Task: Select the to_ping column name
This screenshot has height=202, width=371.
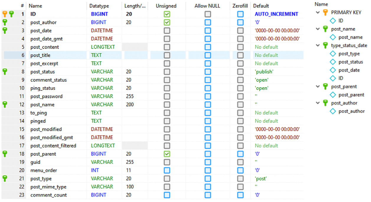Action: pyautogui.click(x=39, y=113)
